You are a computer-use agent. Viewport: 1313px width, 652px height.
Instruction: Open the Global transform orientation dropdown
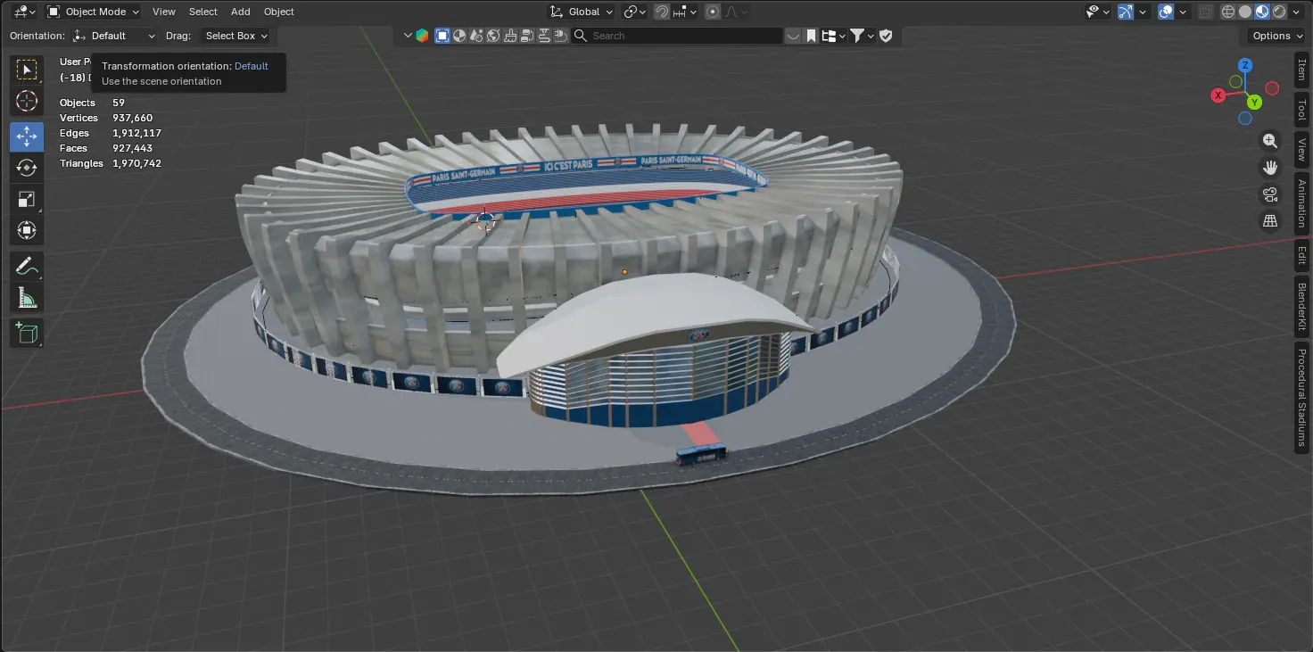(581, 12)
